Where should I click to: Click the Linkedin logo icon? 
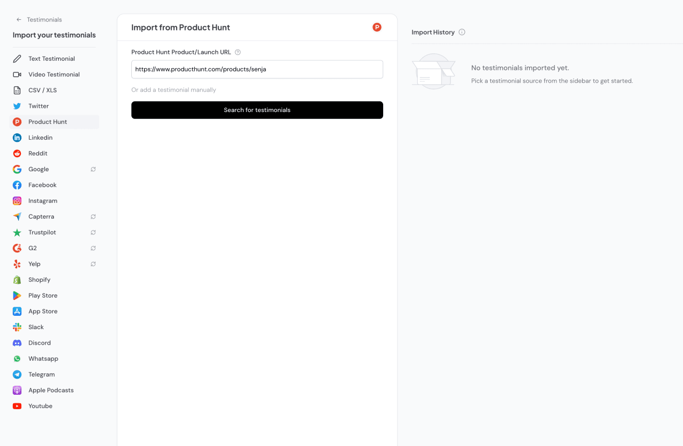tap(17, 138)
